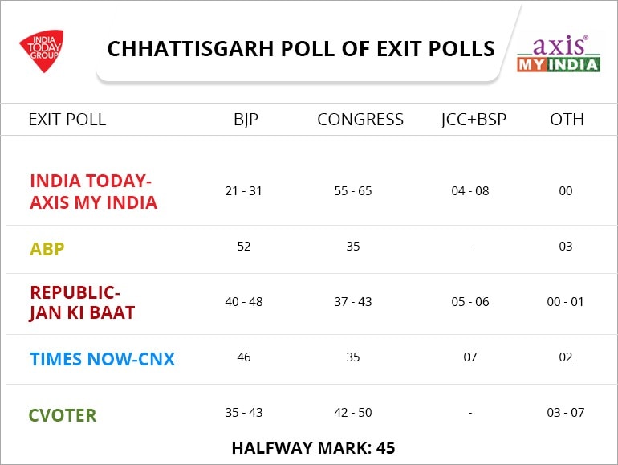The width and height of the screenshot is (618, 465).
Task: Select the CONGRESS column header
Action: (x=360, y=120)
